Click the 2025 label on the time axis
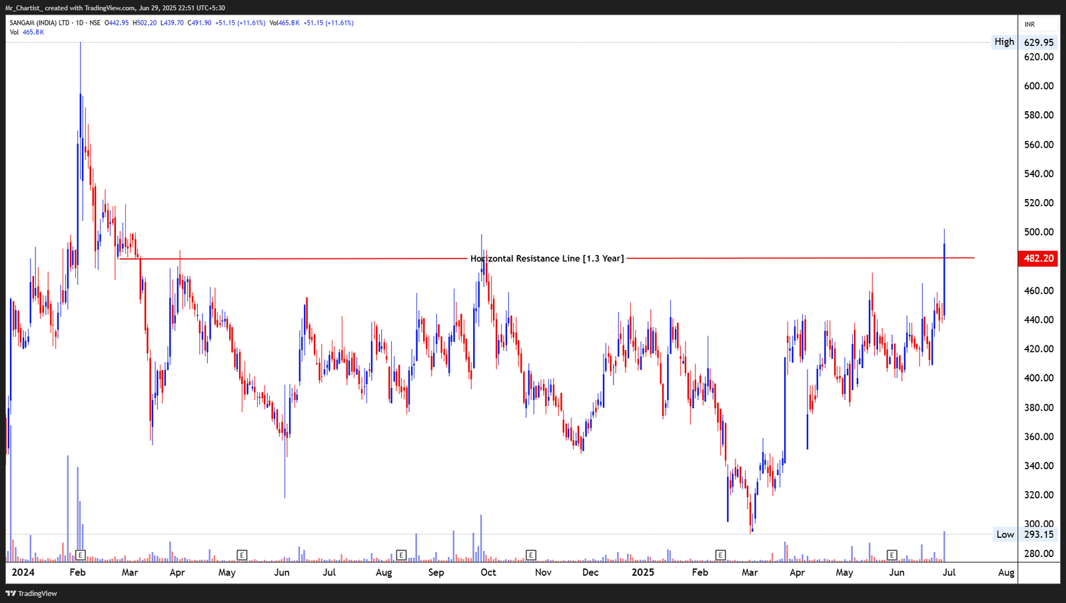Viewport: 1066px width, 603px height. pyautogui.click(x=644, y=572)
